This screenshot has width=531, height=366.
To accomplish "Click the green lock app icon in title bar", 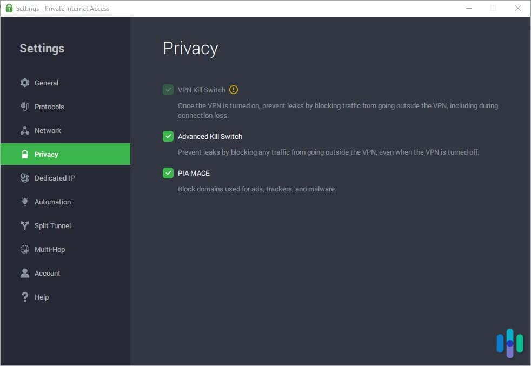I will tap(9, 8).
